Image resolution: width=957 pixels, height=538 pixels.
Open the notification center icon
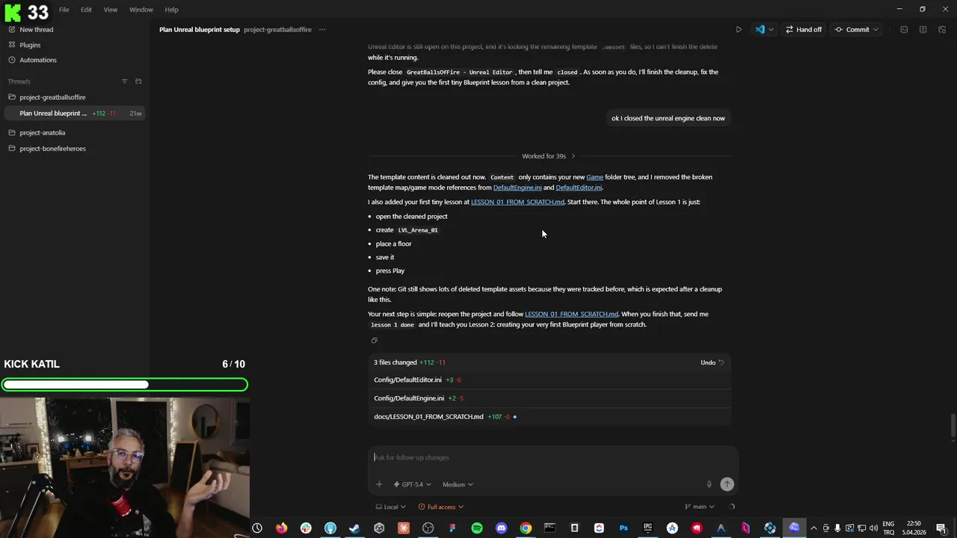(941, 528)
